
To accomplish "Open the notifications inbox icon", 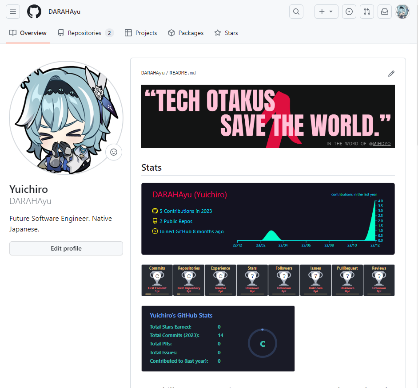I will (x=385, y=12).
